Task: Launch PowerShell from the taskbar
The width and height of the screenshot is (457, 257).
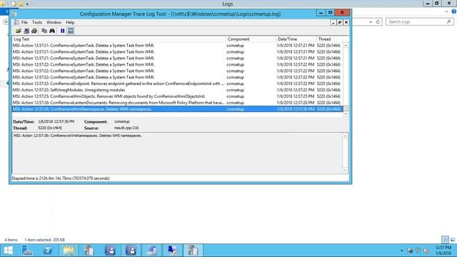Action: tap(48, 251)
